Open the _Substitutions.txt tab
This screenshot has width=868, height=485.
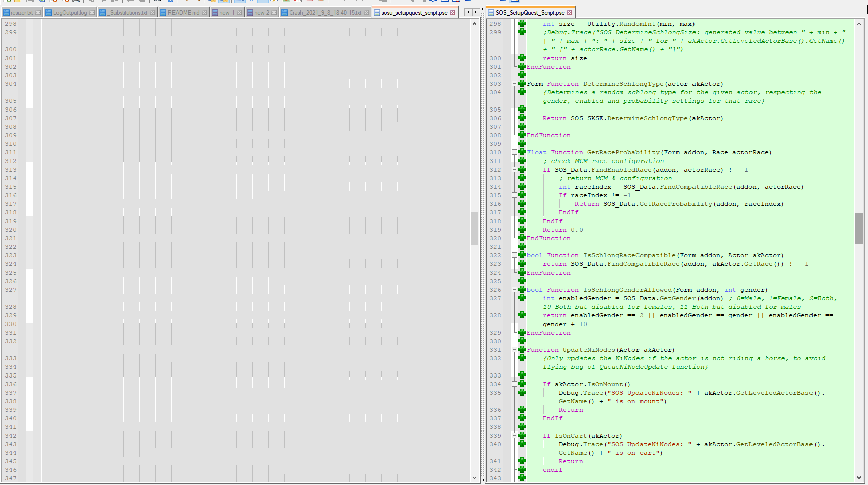pyautogui.click(x=128, y=13)
